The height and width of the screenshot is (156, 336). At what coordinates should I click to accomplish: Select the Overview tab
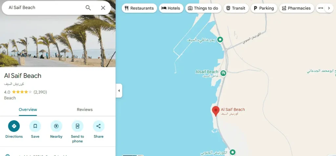click(x=28, y=110)
